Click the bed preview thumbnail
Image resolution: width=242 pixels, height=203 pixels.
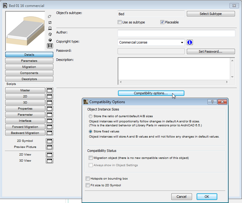[x=25, y=31]
